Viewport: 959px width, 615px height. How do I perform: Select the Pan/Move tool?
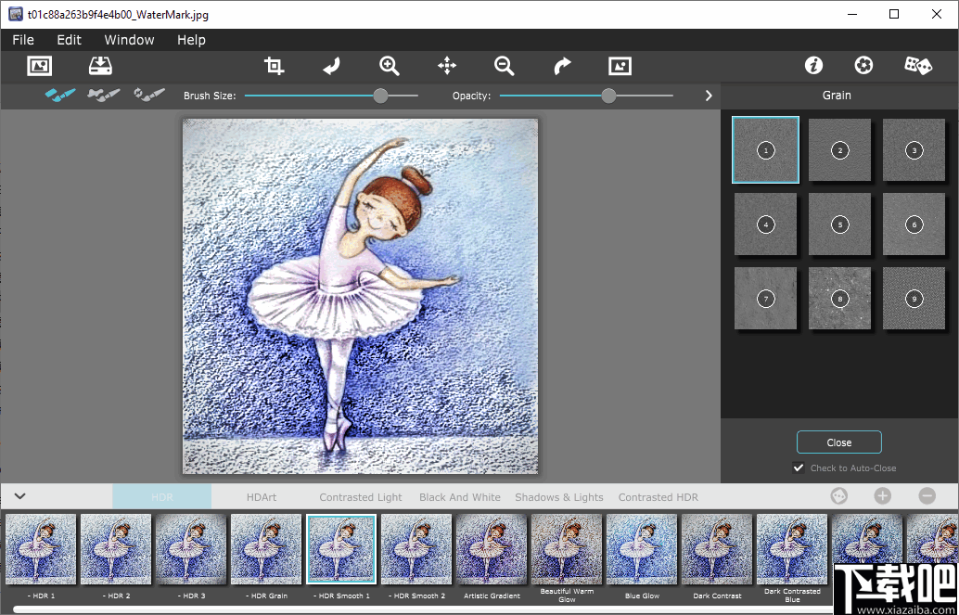point(446,66)
